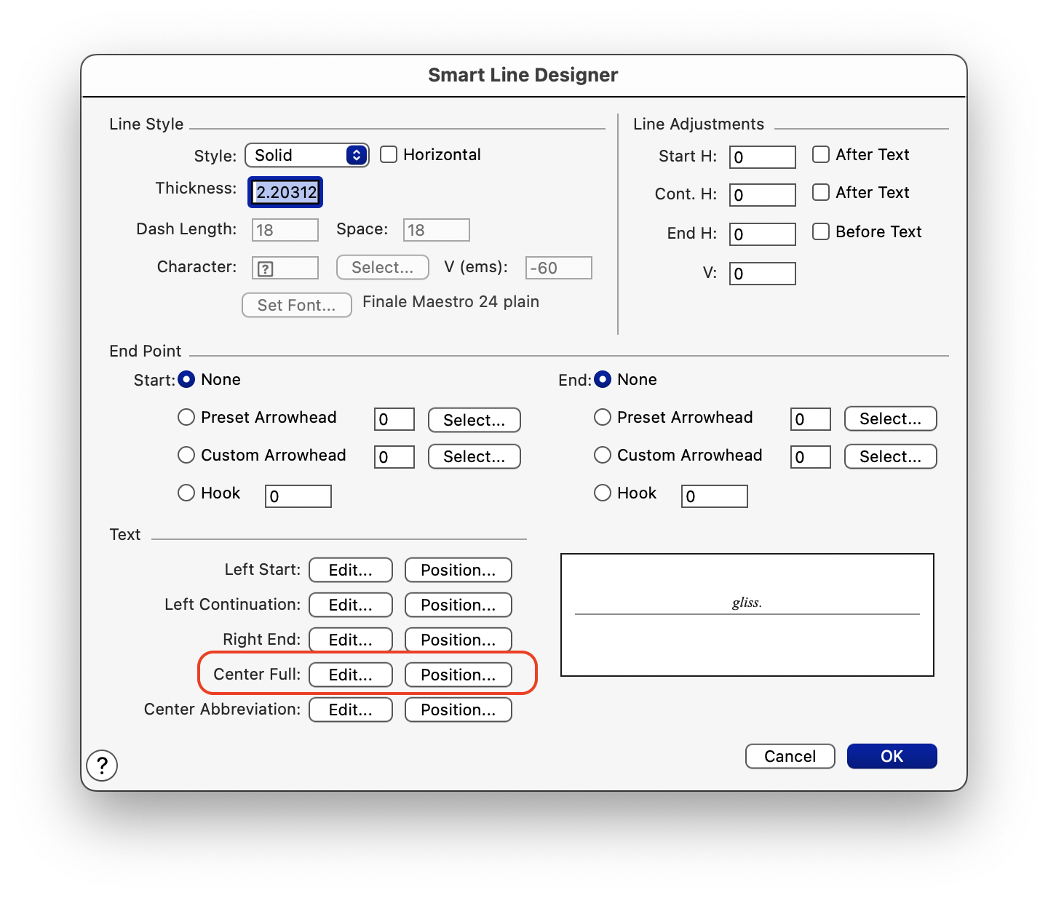
Task: Select the Start Hook radio button
Action: point(186,493)
